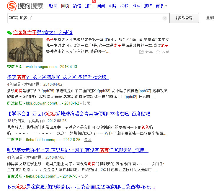Switch to 问问 tab
The image size is (214, 192).
click(101, 6)
